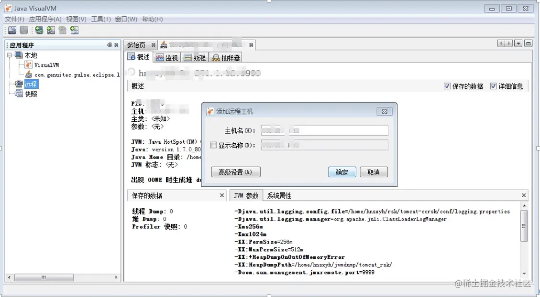Viewport: 540px width, 297px height.
Task: Open the 帮助 menu
Action: pyautogui.click(x=152, y=19)
